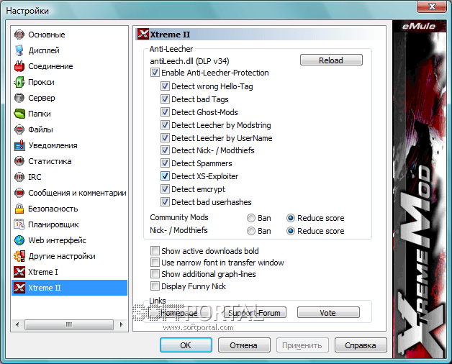Click the Vote button
The width and height of the screenshot is (452, 364).
coord(328,312)
